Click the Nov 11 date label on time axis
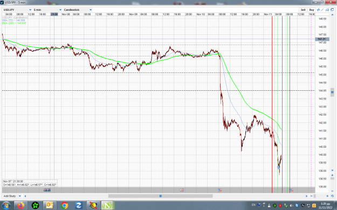The image size is (337, 210). 268,14
